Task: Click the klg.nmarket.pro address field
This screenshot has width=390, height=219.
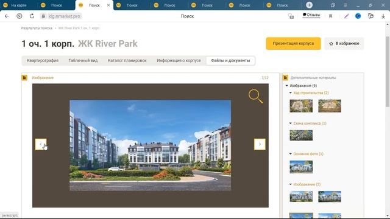Action: pyautogui.click(x=64, y=16)
